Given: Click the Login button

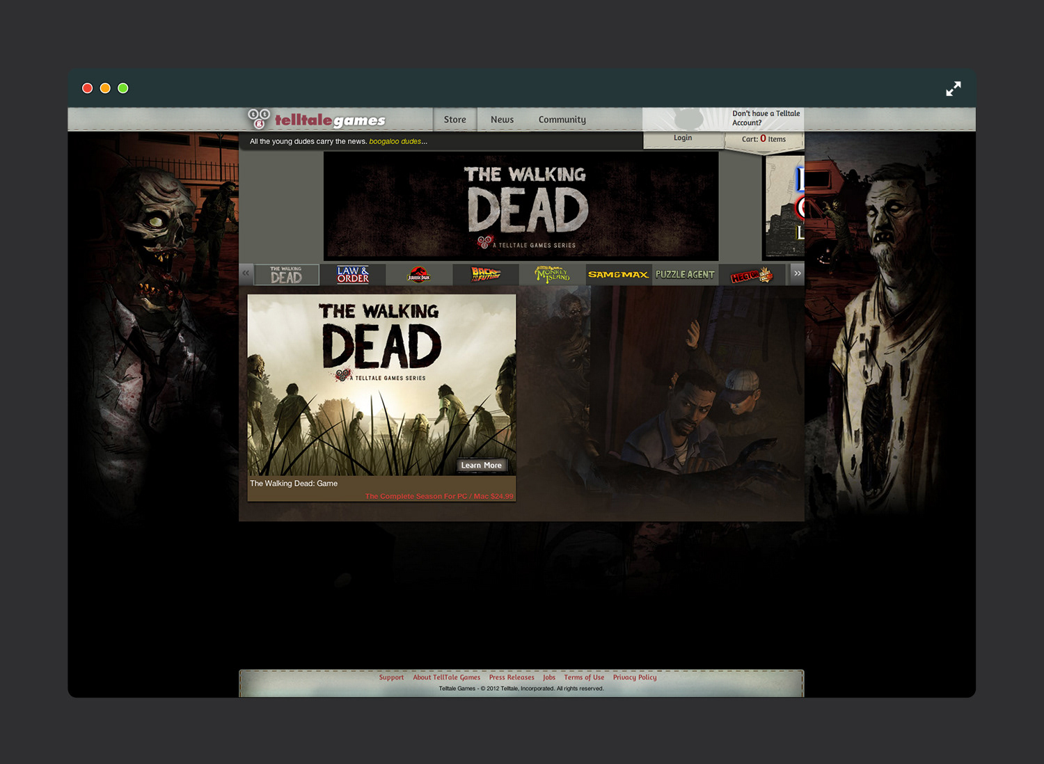Looking at the screenshot, I should (683, 138).
